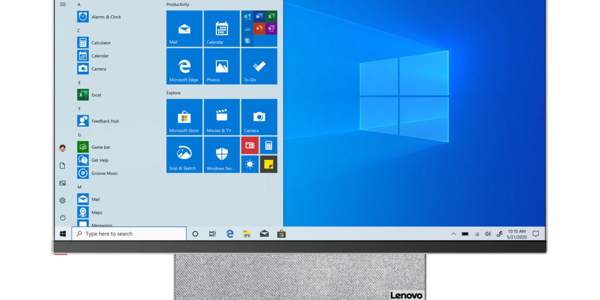Image resolution: width=600 pixels, height=300 pixels.
Task: Open Documents from the Start side rail
Action: click(x=63, y=166)
